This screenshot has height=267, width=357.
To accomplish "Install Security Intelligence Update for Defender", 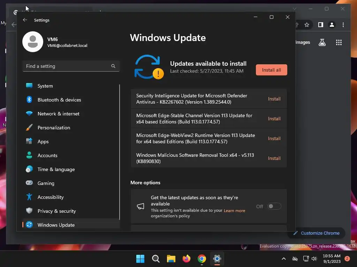I will coord(274,99).
